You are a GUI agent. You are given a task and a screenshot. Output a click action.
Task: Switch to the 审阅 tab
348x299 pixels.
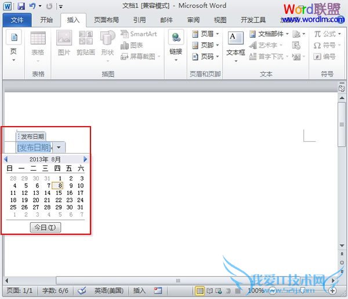coord(193,20)
